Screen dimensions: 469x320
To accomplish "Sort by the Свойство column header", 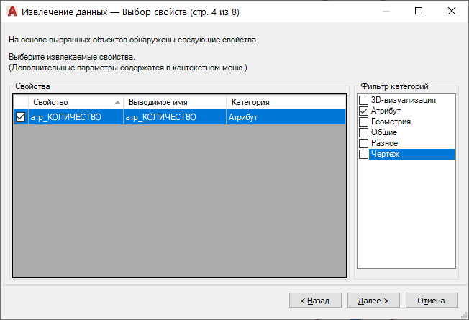I will (76, 102).
